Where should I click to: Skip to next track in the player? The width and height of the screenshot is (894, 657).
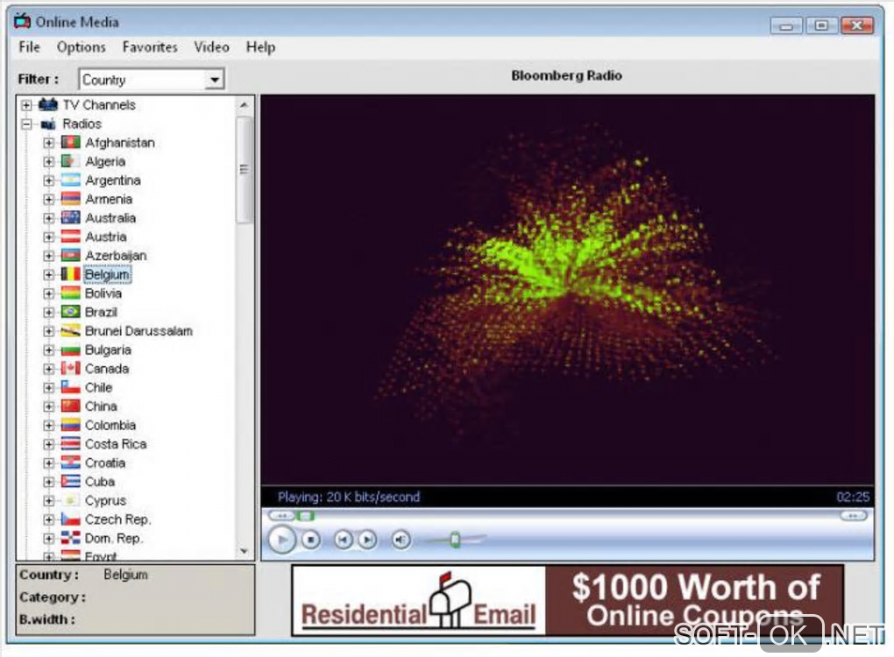368,539
